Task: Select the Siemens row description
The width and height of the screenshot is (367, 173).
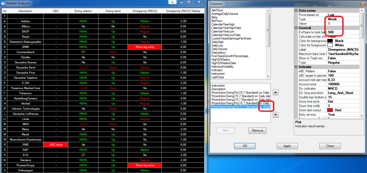Action: (25, 160)
